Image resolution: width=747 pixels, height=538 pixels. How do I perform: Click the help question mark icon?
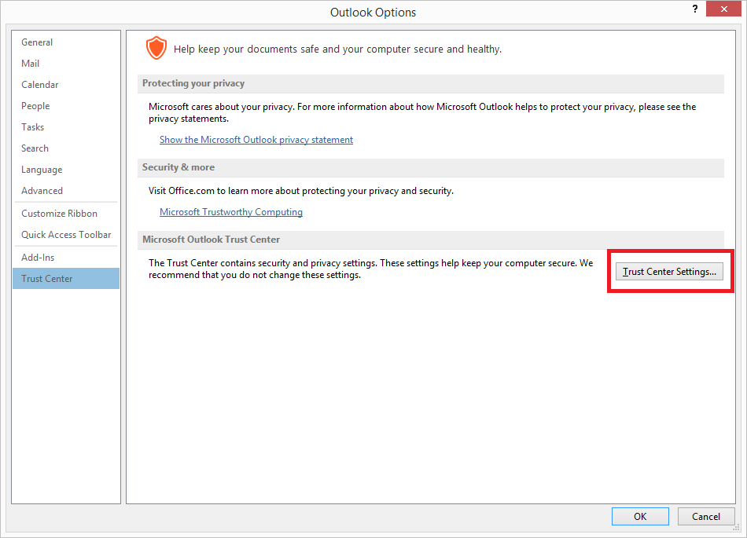(x=695, y=9)
